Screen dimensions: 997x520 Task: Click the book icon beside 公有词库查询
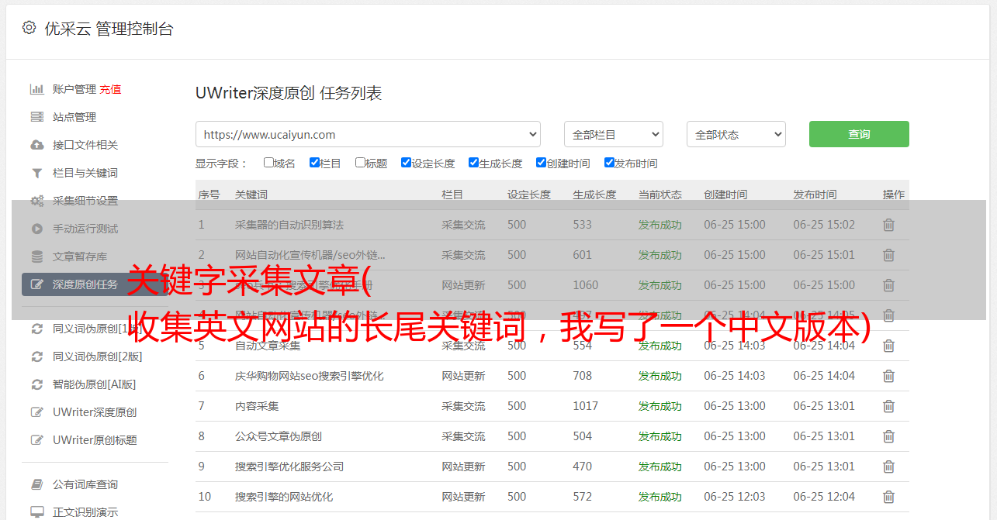click(x=36, y=484)
